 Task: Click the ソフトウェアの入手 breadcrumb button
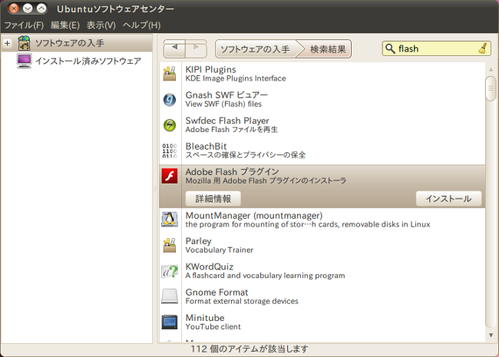pos(255,49)
